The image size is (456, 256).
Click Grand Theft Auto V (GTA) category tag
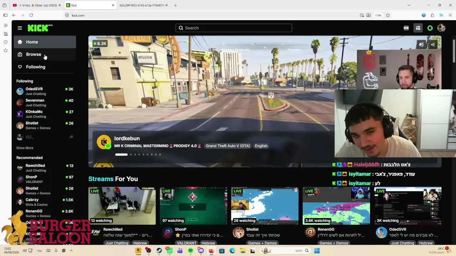pyautogui.click(x=228, y=146)
